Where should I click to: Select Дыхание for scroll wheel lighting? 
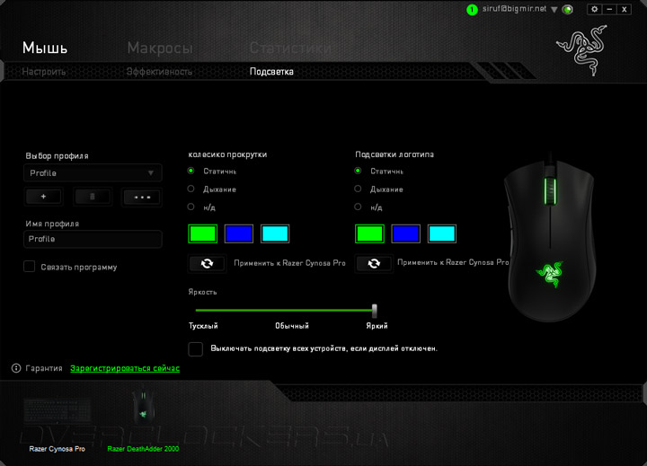click(191, 189)
